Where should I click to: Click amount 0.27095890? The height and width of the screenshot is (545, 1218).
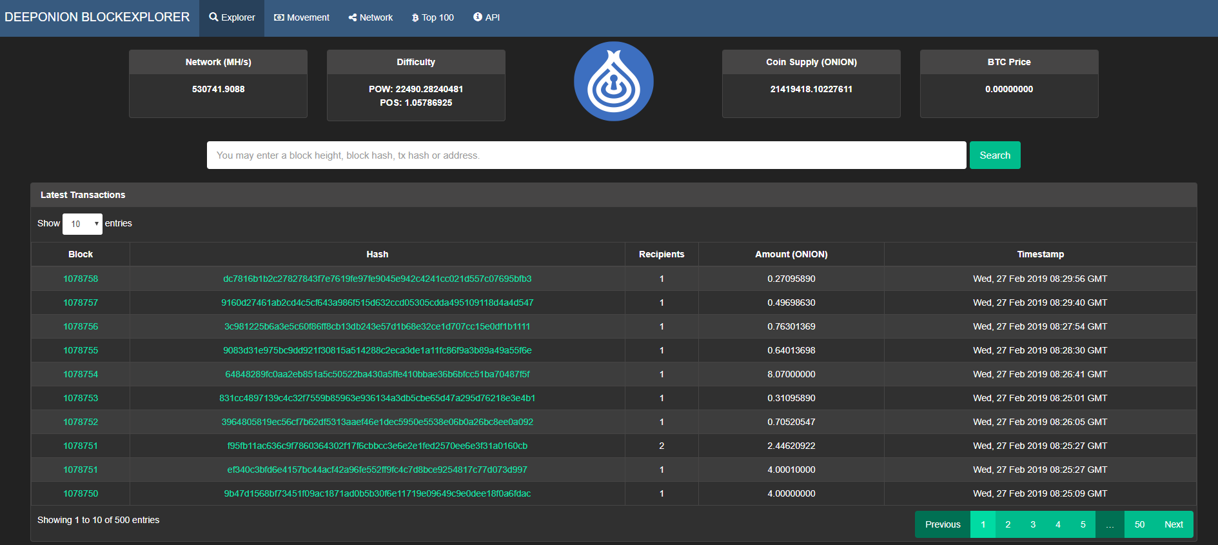point(791,279)
